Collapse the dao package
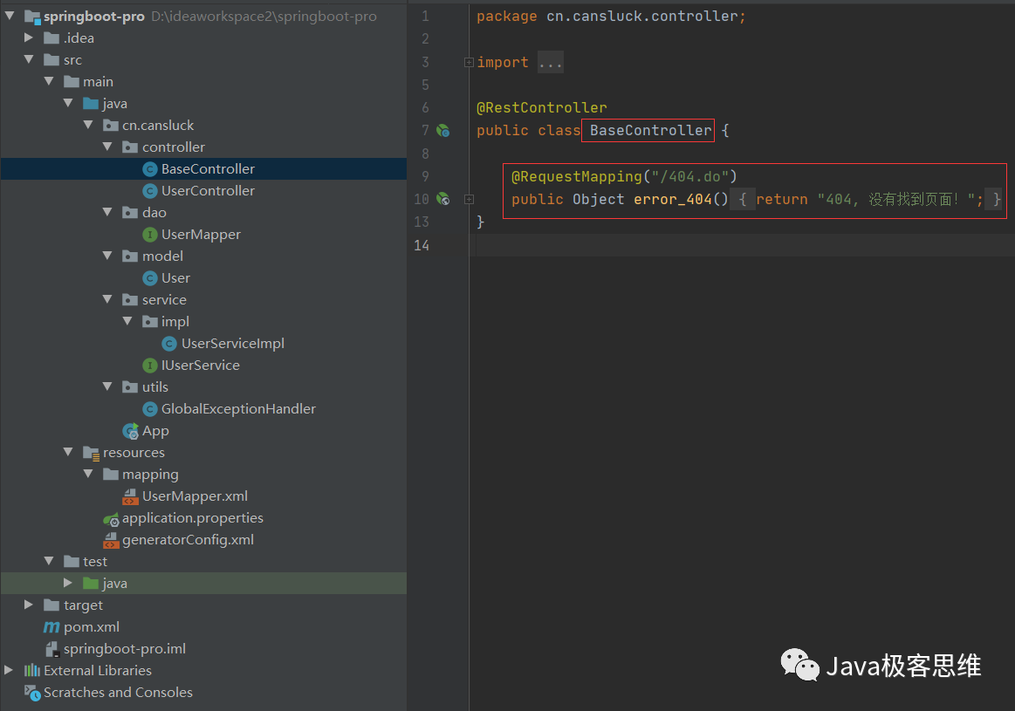The height and width of the screenshot is (711, 1015). pyautogui.click(x=107, y=212)
